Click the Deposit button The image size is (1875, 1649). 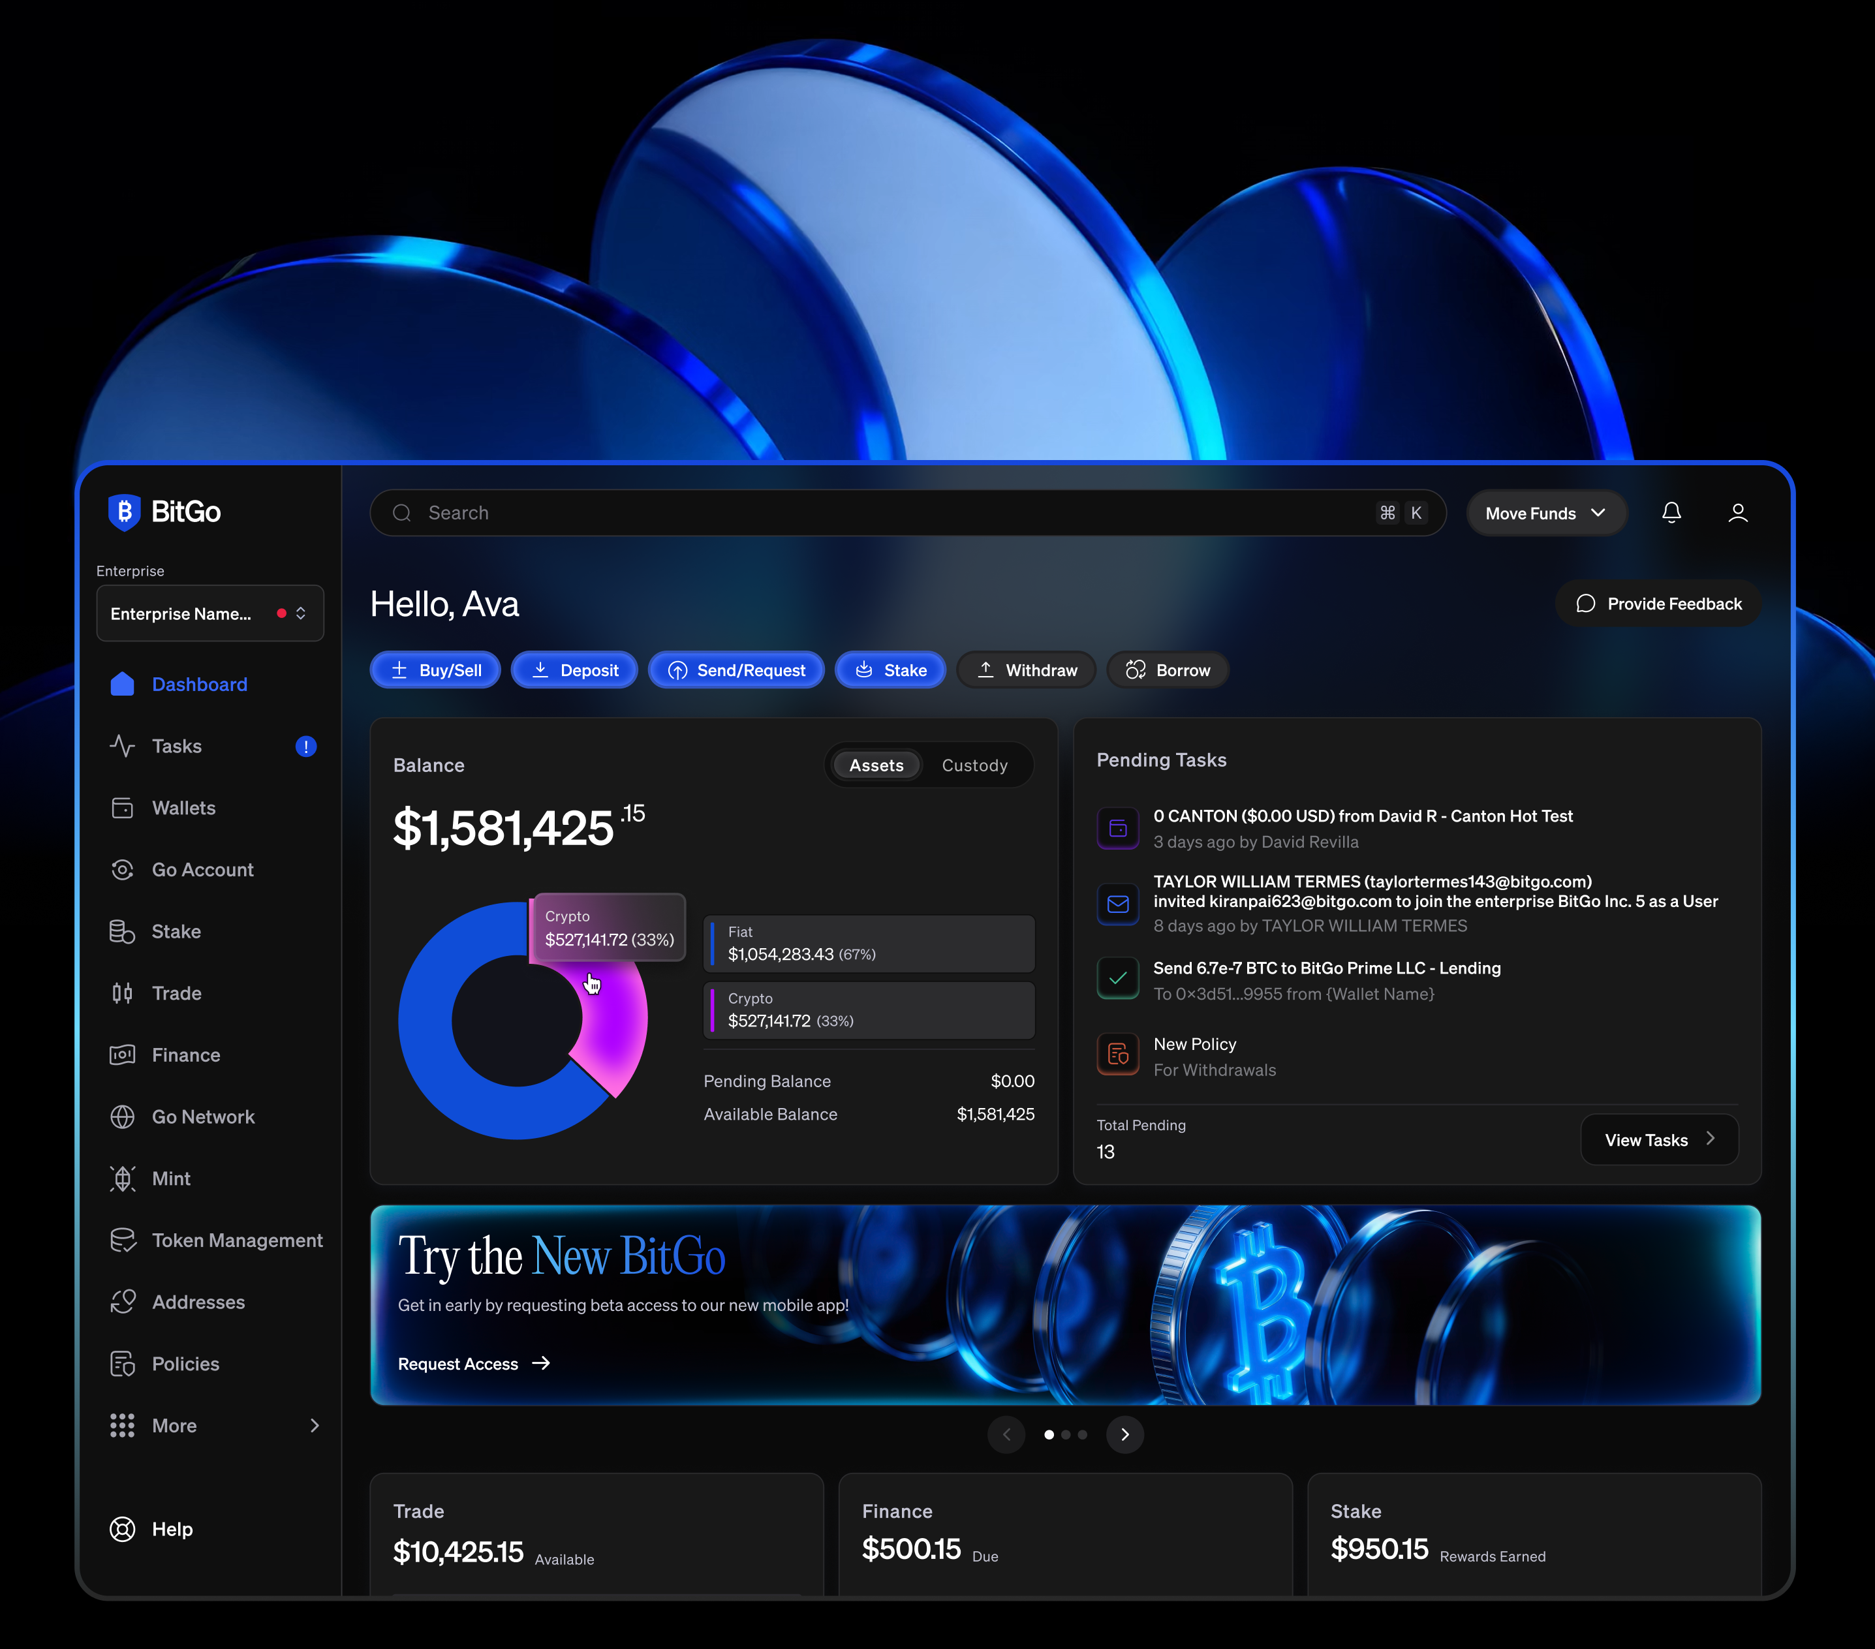coord(574,670)
